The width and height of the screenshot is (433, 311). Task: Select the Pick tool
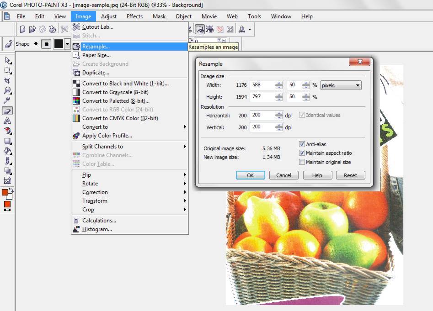tap(7, 60)
